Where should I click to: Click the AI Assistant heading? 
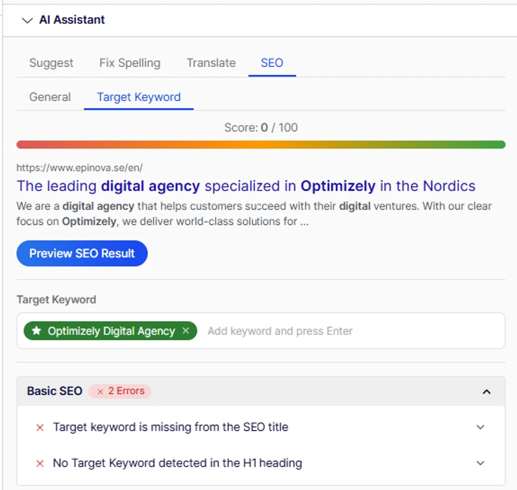[x=72, y=20]
